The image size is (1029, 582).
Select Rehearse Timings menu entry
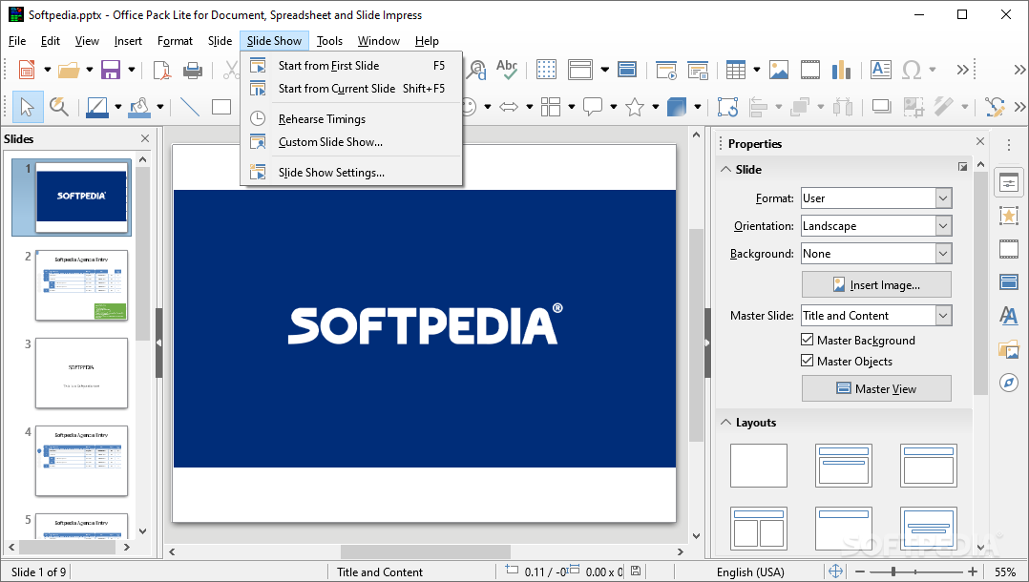click(351, 118)
